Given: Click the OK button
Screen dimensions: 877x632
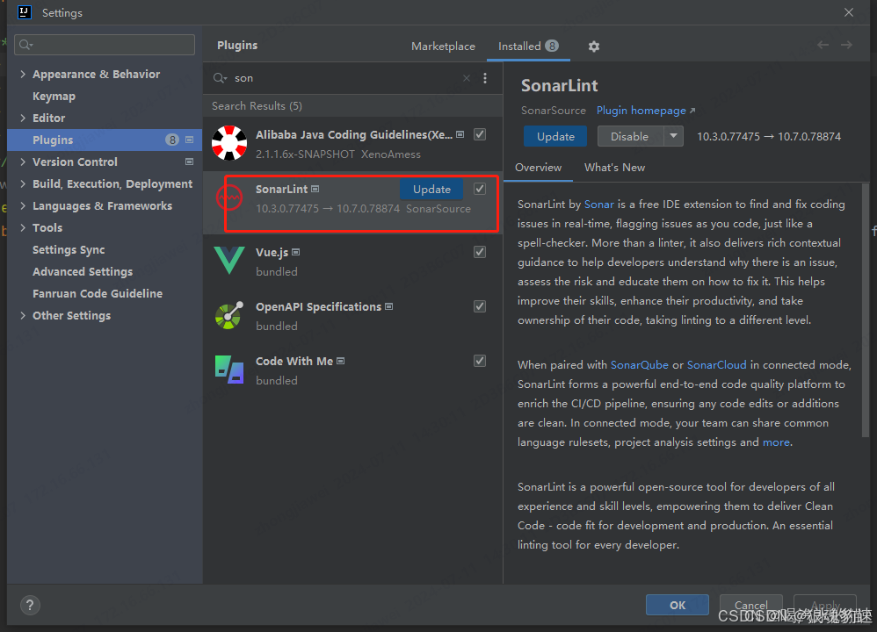Looking at the screenshot, I should pyautogui.click(x=678, y=605).
